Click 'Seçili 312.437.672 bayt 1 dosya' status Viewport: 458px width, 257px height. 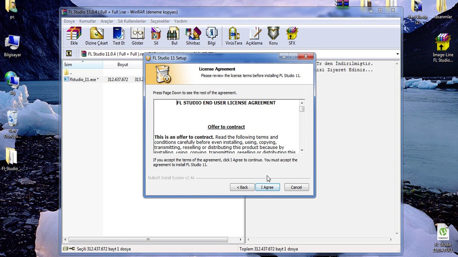104,249
